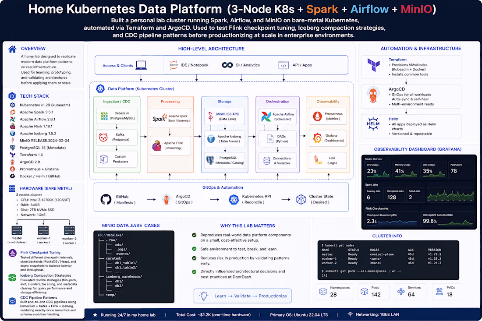The height and width of the screenshot is (321, 482).
Task: Click 'MinIO RELEASE.2024-02-24' in the tech stack
Action: pos(45,141)
